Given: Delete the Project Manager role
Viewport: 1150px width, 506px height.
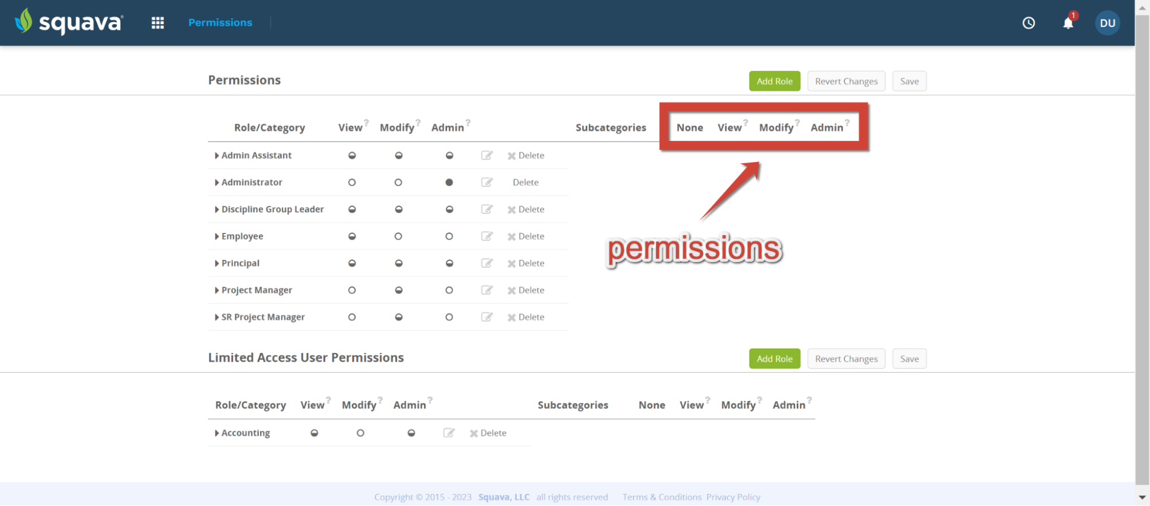Looking at the screenshot, I should (x=526, y=290).
